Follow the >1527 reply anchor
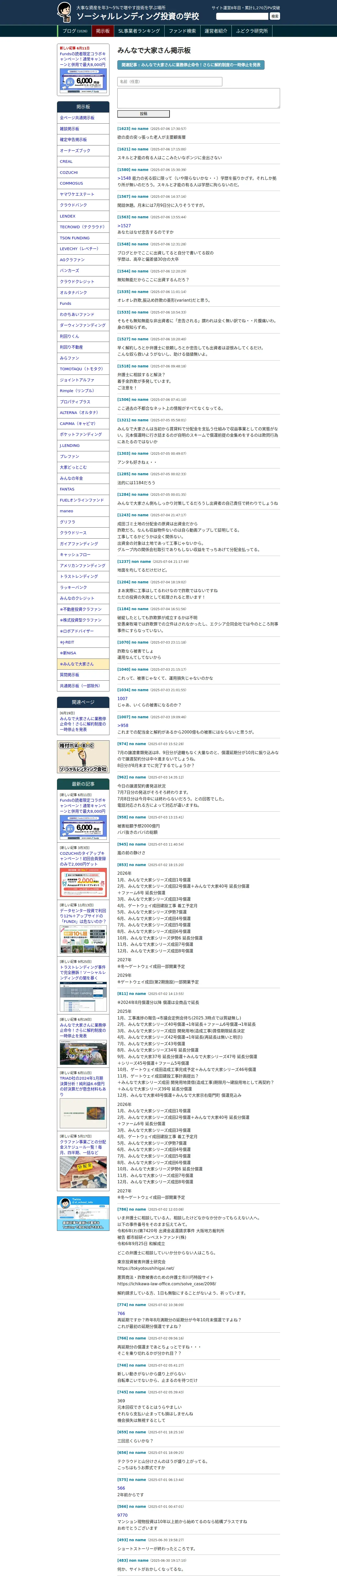Screen dimensions: 337x1578 124,225
